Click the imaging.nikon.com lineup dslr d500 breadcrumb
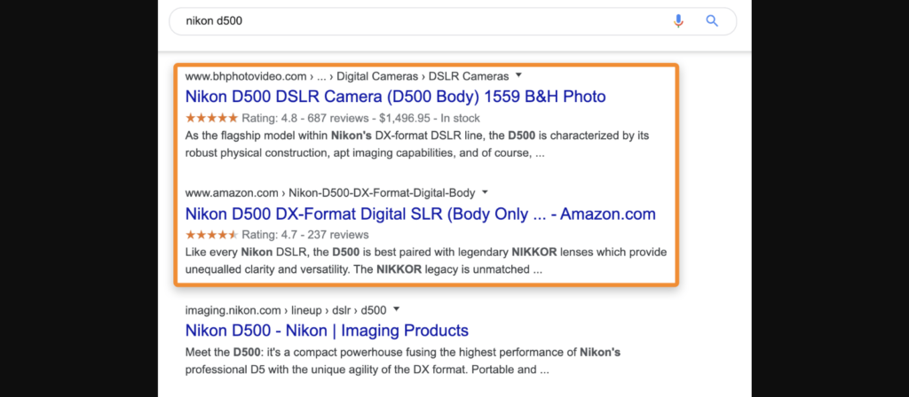 click(x=286, y=309)
